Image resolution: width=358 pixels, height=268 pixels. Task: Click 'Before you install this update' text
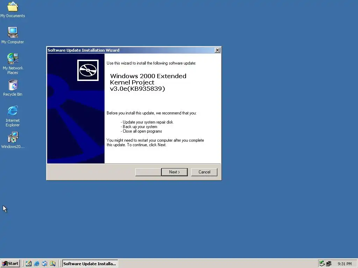pos(151,113)
